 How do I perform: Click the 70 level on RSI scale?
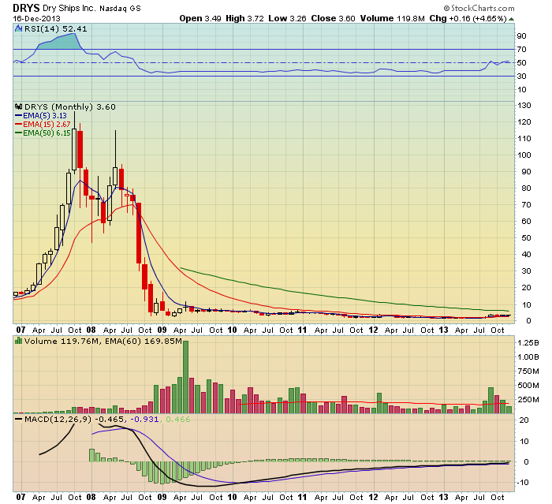point(522,50)
